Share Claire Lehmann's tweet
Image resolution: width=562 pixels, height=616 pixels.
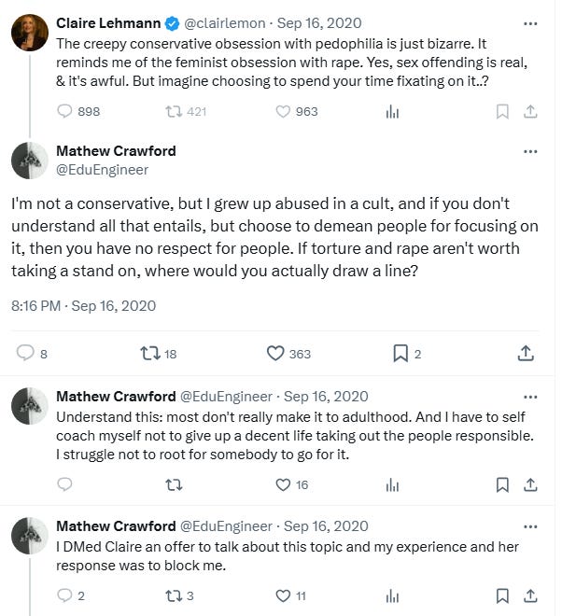[530, 111]
